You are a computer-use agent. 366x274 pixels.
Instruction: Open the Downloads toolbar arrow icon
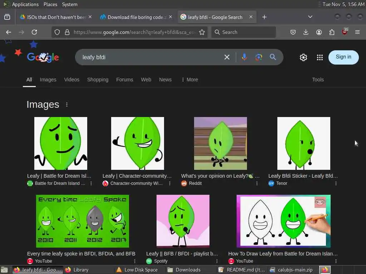coord(306,32)
